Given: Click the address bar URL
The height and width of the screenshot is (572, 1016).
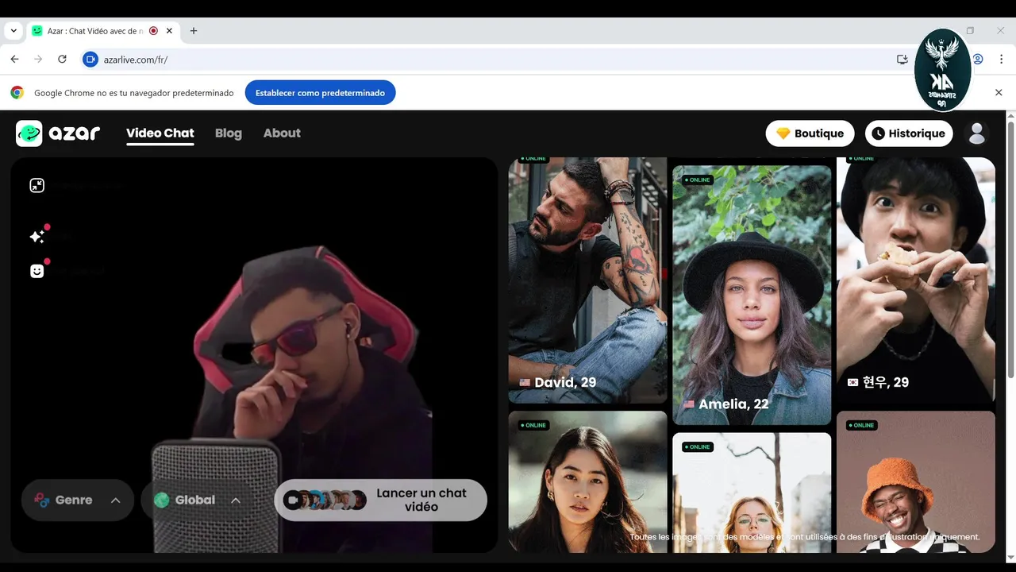Looking at the screenshot, I should coord(136,60).
